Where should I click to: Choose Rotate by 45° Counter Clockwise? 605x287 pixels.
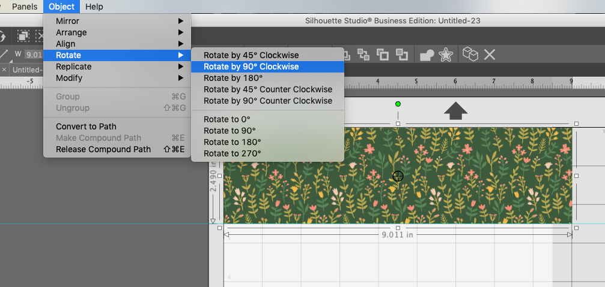pyautogui.click(x=267, y=89)
